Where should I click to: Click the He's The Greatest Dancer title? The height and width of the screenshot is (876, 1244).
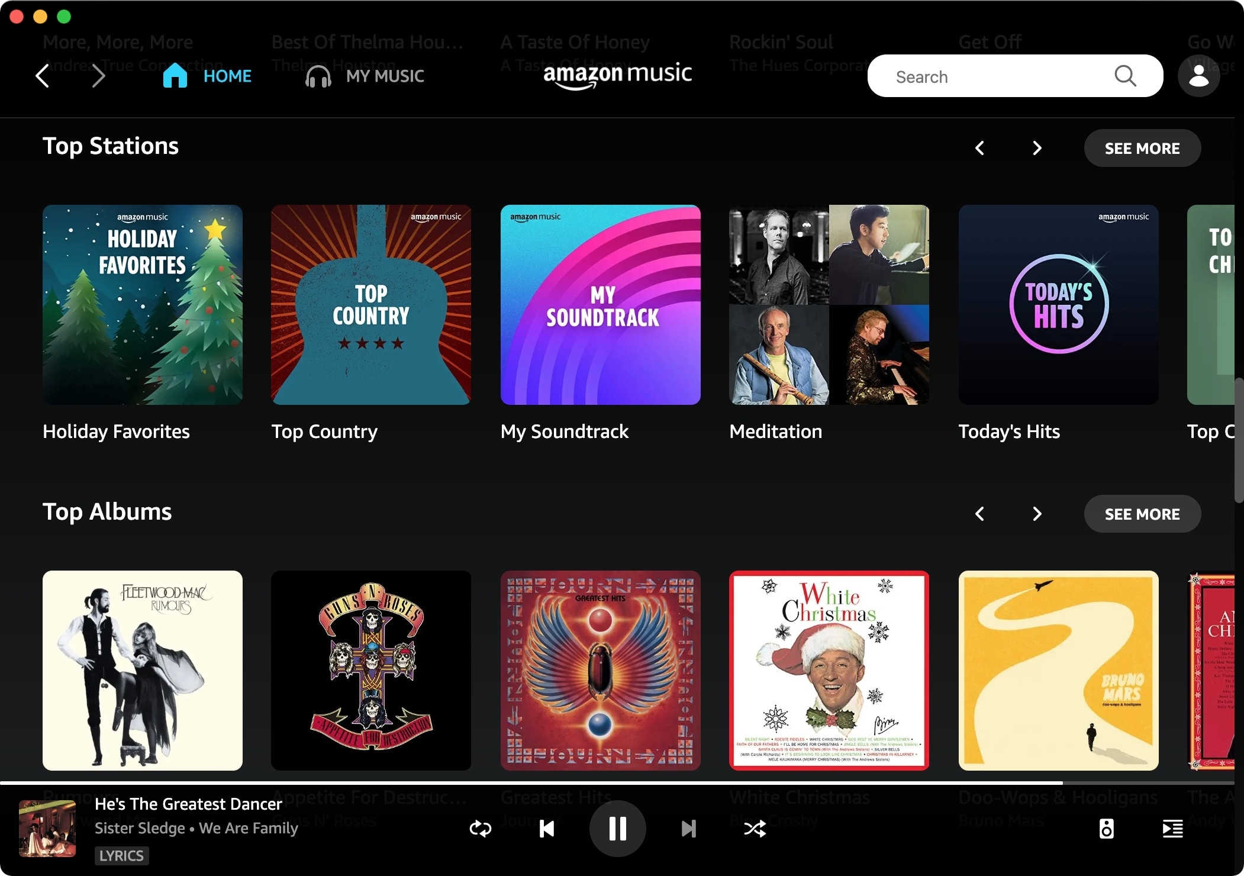(188, 804)
